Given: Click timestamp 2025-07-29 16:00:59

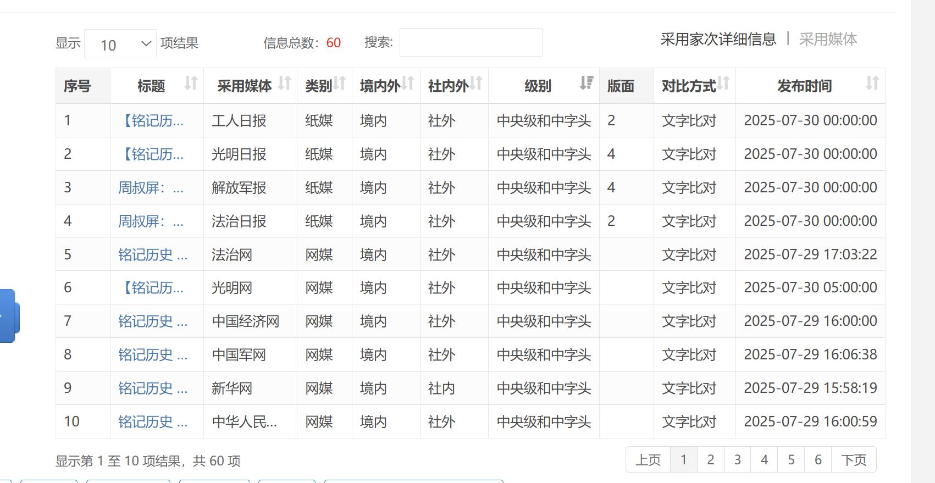Looking at the screenshot, I should point(811,421).
